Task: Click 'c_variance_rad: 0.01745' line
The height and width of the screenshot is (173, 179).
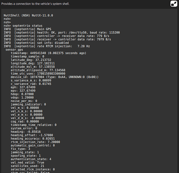Action: coord(31,84)
